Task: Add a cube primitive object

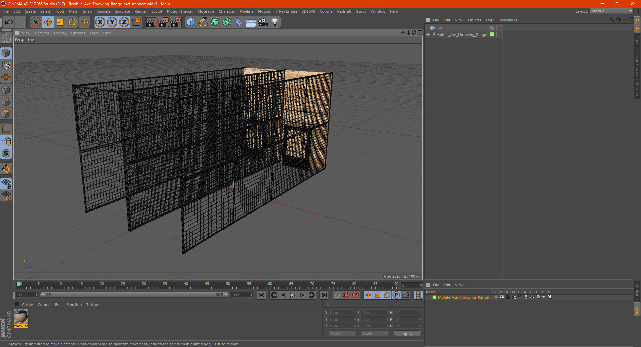Action: pyautogui.click(x=191, y=22)
